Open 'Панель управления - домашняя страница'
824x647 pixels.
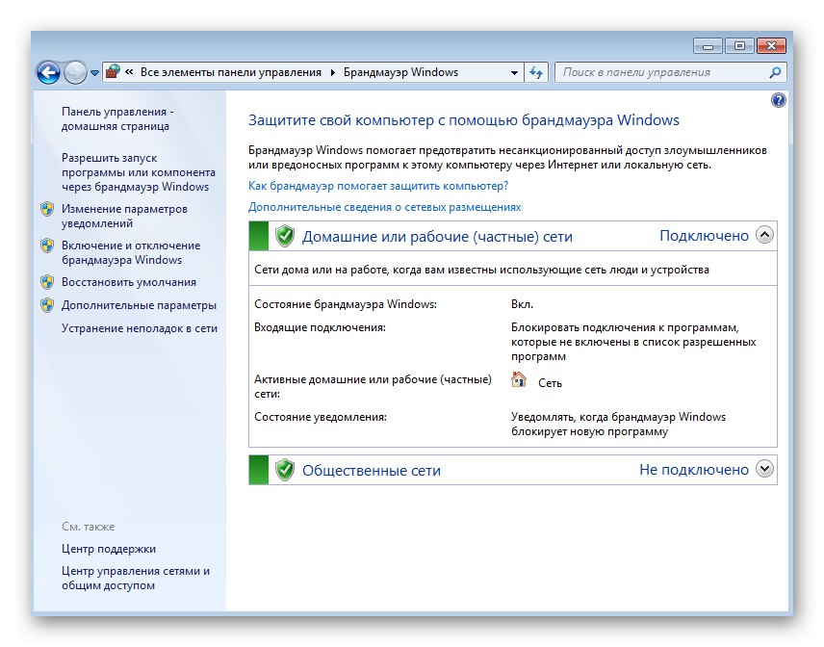[x=117, y=118]
